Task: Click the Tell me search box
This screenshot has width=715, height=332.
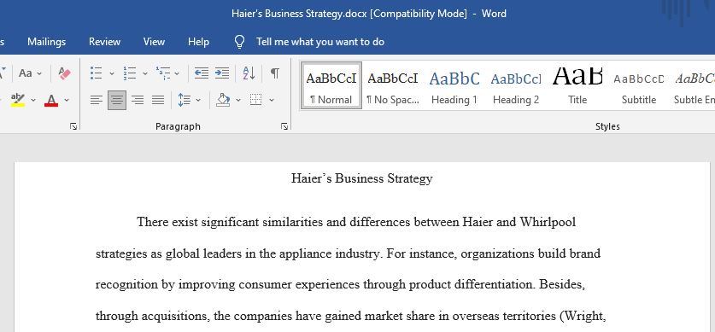Action: (319, 42)
